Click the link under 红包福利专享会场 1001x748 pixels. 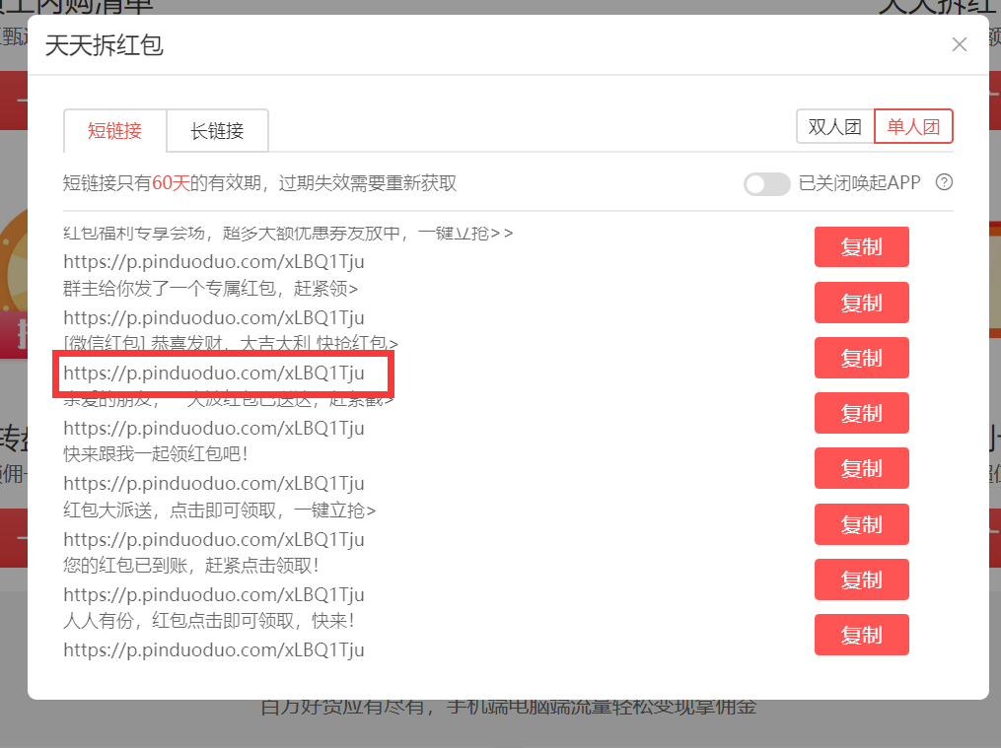tap(214, 262)
